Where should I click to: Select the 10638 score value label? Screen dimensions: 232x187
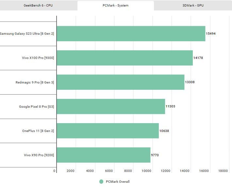coord(164,131)
